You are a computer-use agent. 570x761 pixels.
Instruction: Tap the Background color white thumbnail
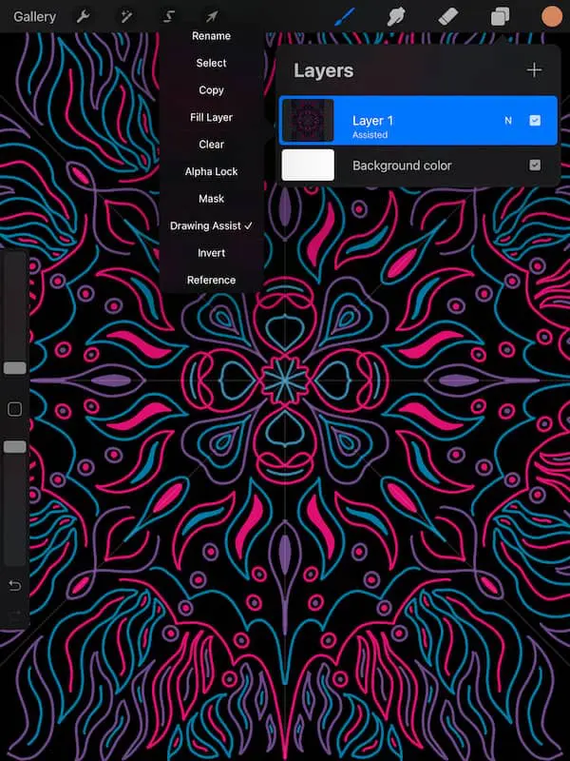[308, 165]
